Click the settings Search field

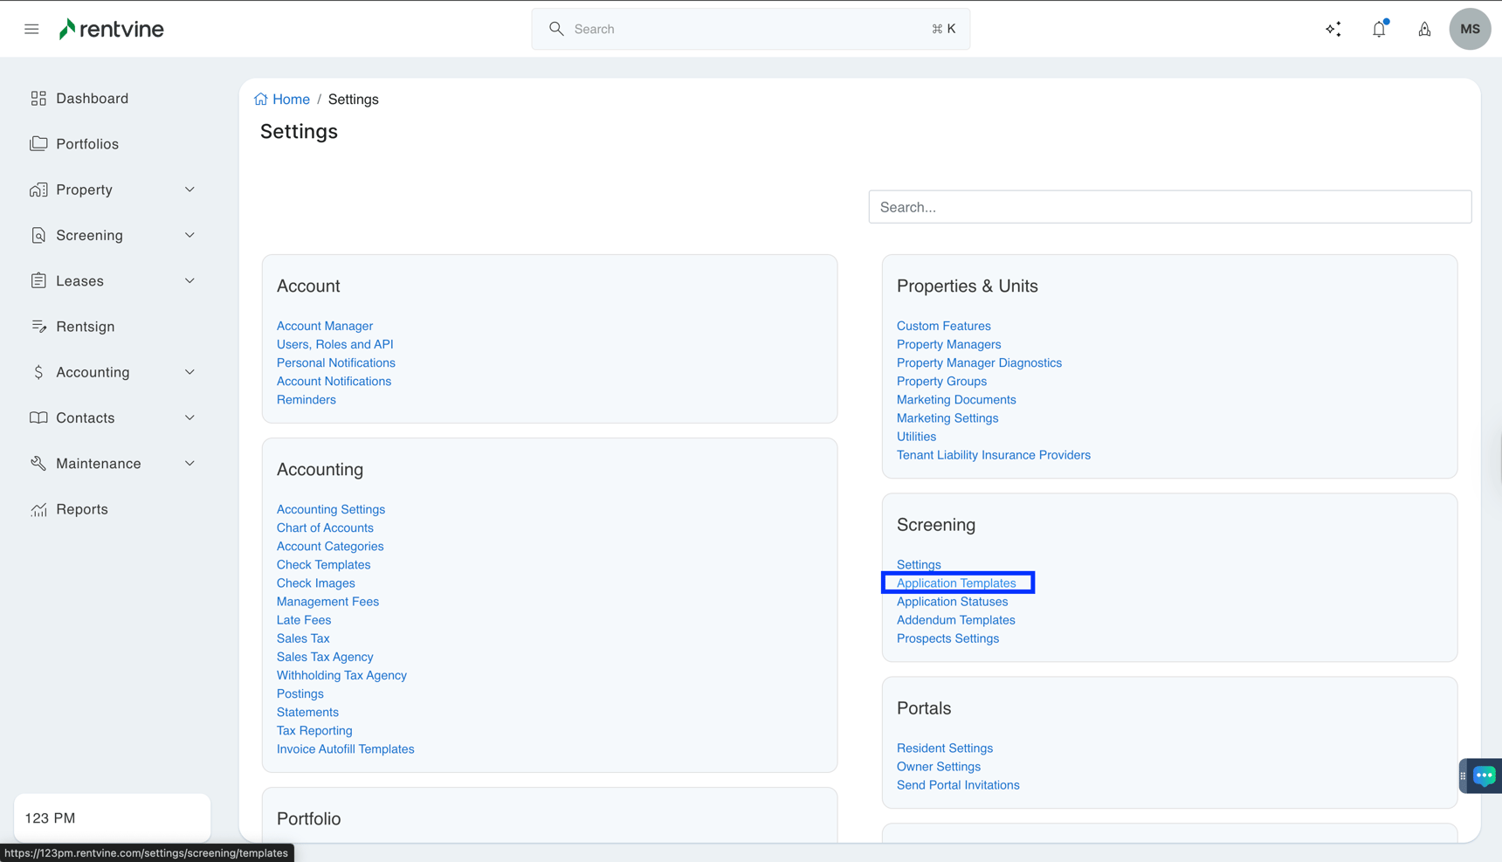click(1169, 207)
